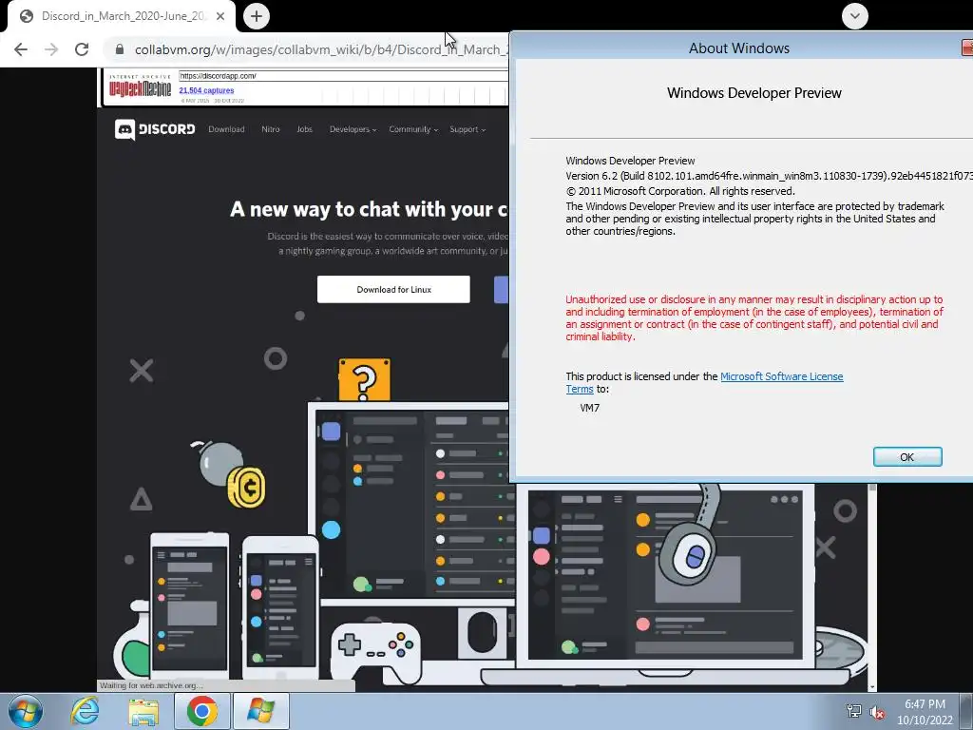Click the network tray icon

pyautogui.click(x=854, y=711)
